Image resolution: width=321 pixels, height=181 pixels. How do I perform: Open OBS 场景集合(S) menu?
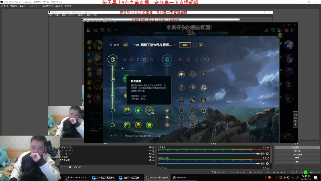coord(47,6)
